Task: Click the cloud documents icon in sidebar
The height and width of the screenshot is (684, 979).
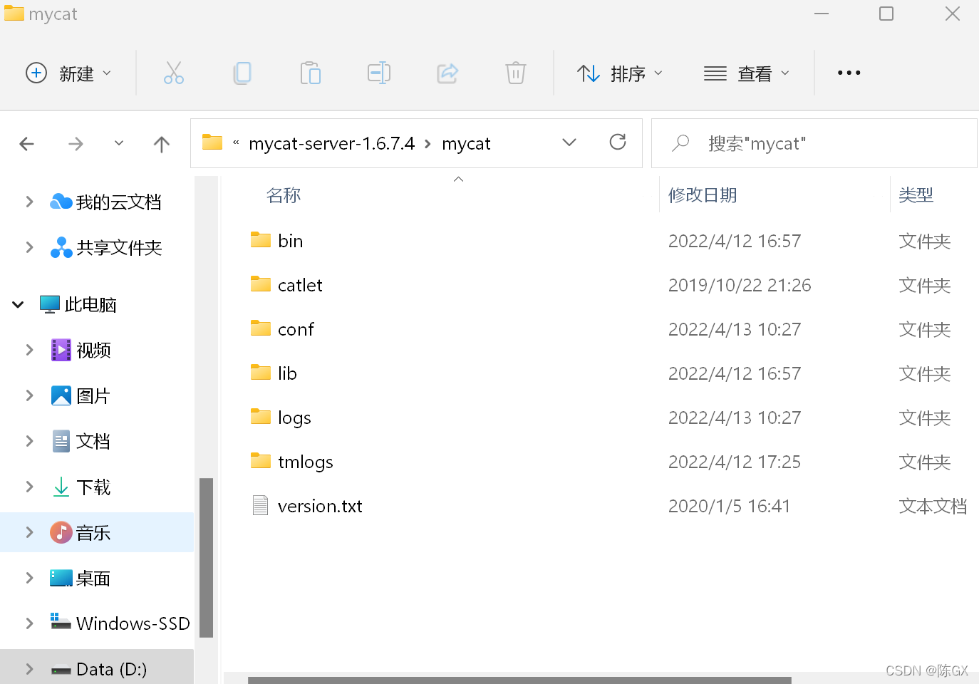Action: tap(61, 202)
